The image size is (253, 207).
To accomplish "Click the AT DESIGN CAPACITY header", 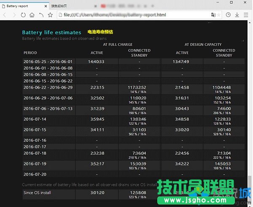I will tap(203, 44).
